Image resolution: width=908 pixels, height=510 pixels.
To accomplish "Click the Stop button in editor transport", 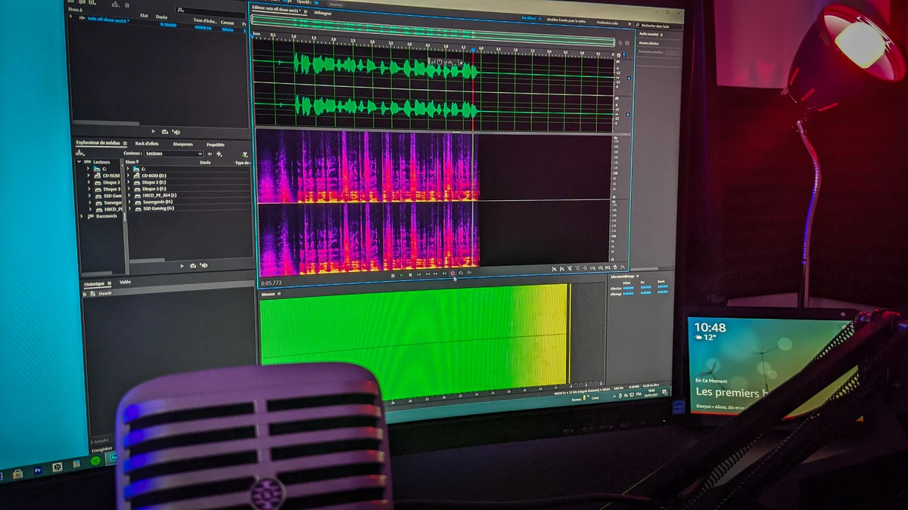I will [x=393, y=275].
